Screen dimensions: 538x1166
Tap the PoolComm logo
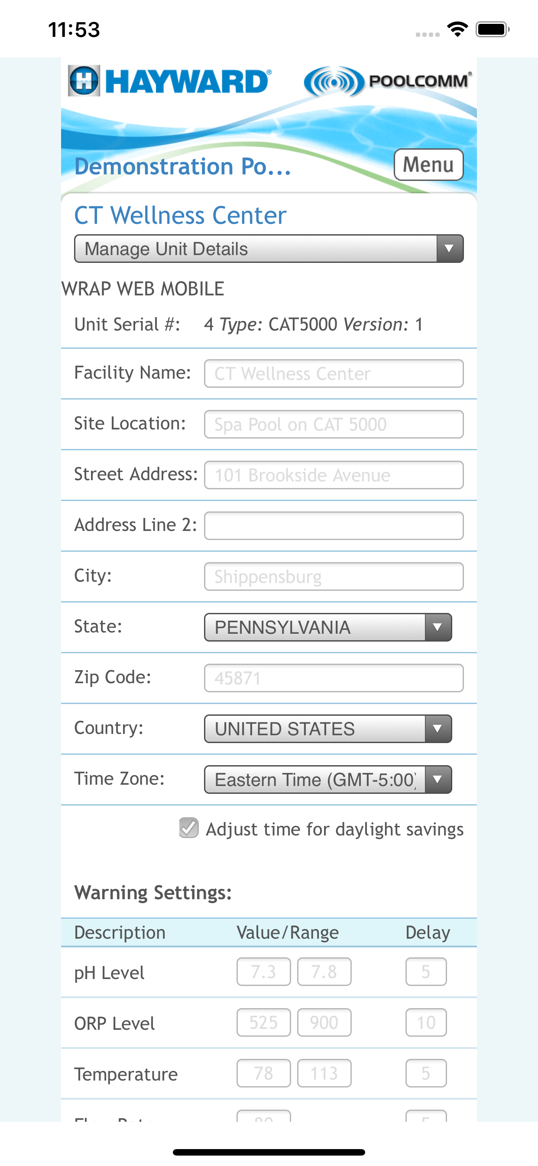pos(388,81)
